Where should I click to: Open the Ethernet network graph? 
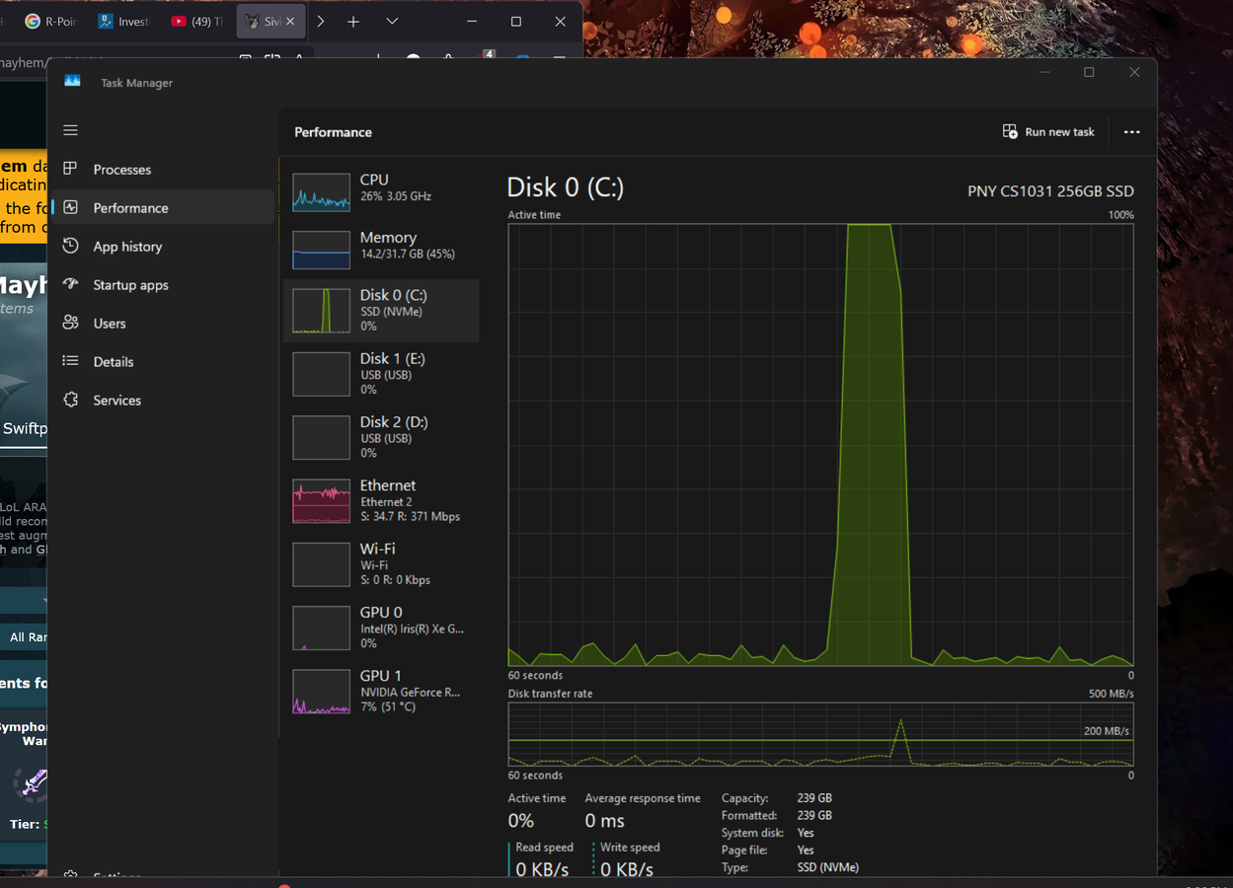(321, 501)
